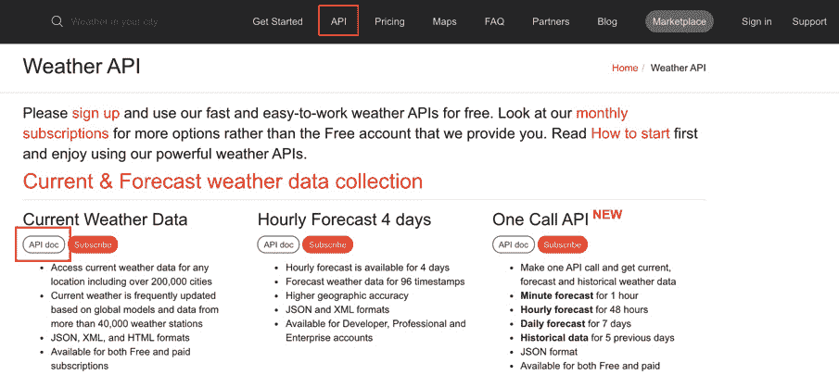Click 'Hourly forecast is available for 4 days' bullet
Image resolution: width=839 pixels, height=375 pixels.
368,267
